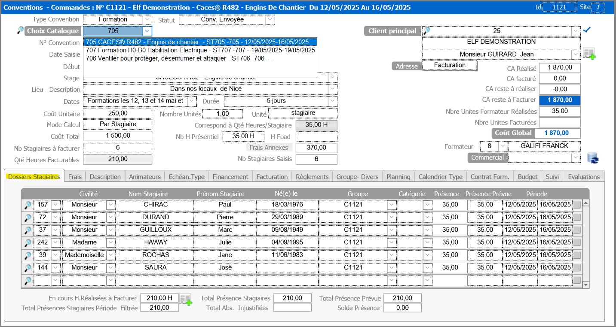Click the magnifier icon beside Choix Catalogue
The height and width of the screenshot is (327, 616).
(20, 30)
